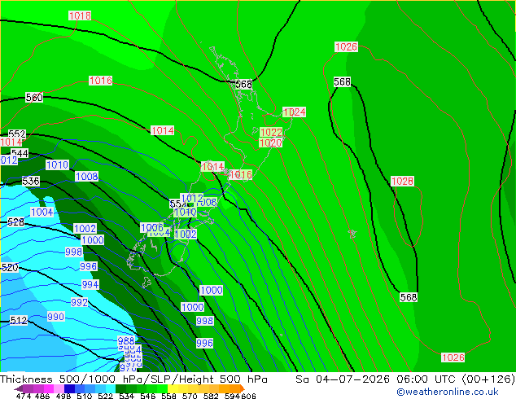
Task: Pick the dark blue legend swatch
Action: [x=69, y=388]
